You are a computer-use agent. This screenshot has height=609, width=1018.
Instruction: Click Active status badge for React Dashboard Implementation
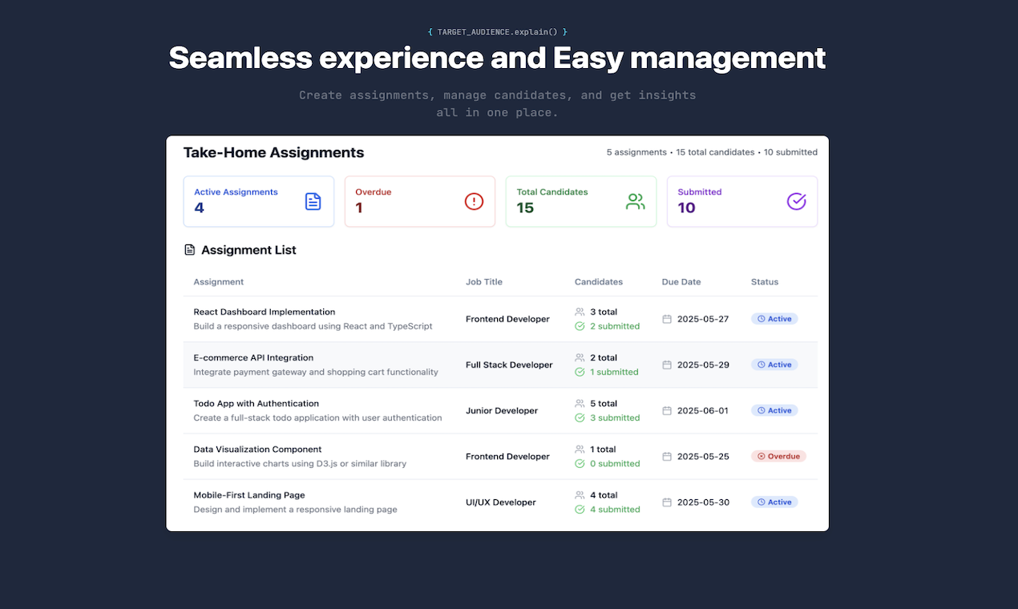coord(774,319)
